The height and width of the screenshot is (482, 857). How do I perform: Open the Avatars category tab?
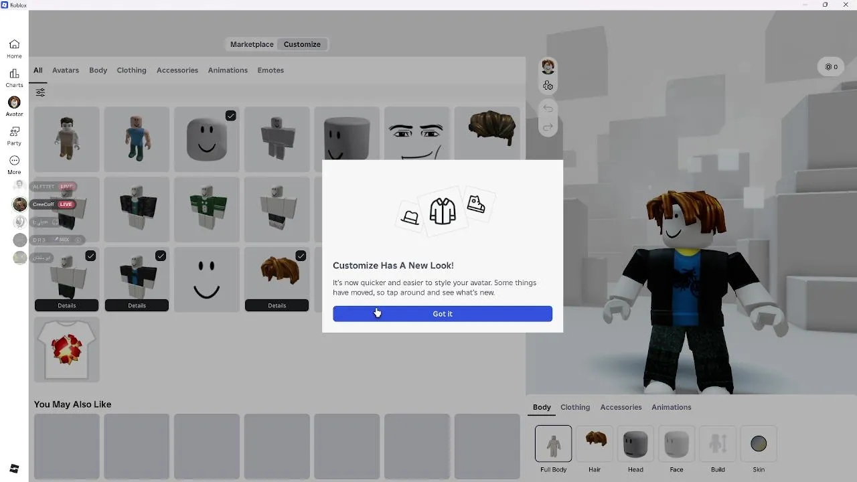[66, 70]
